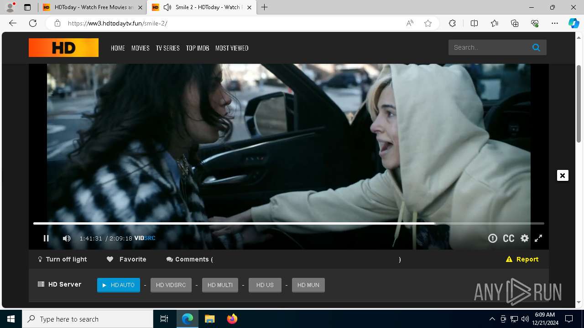Open the notification center
The image size is (584, 328).
click(569, 319)
